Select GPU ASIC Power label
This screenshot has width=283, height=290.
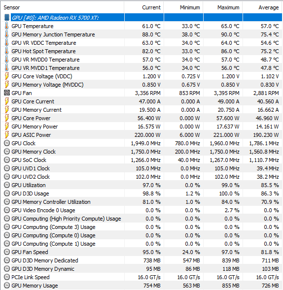31,135
